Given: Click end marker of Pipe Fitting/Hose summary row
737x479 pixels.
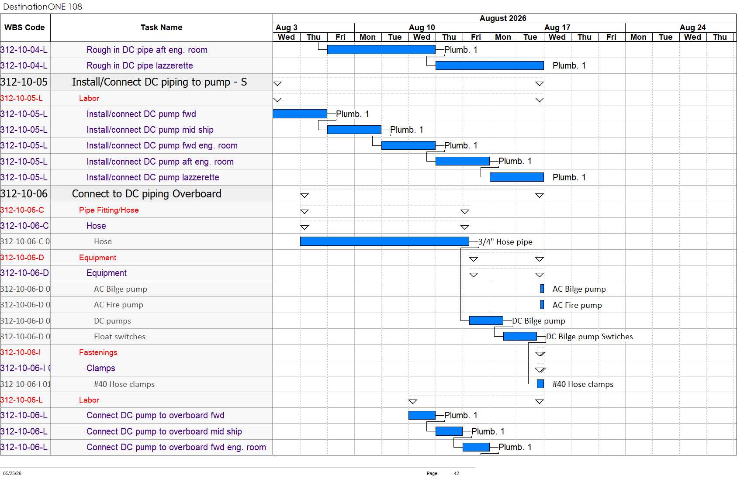Looking at the screenshot, I should point(465,211).
